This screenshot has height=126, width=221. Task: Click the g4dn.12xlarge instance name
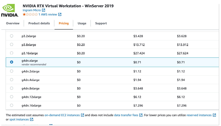click(31, 97)
